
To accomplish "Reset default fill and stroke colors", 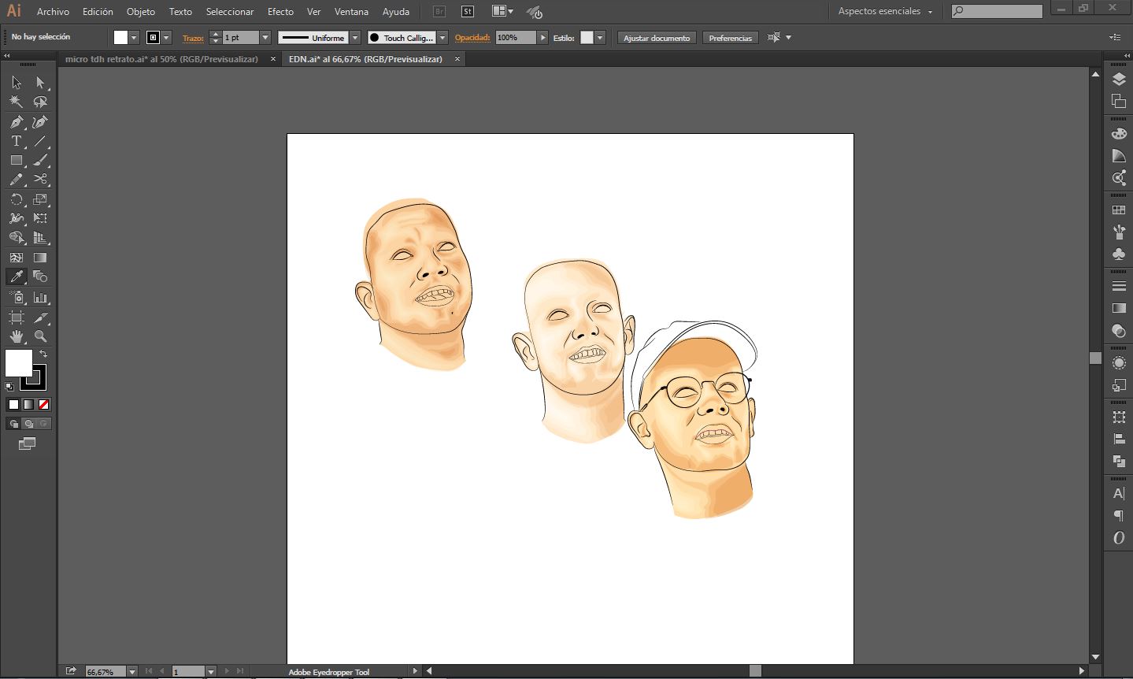I will pyautogui.click(x=9, y=387).
